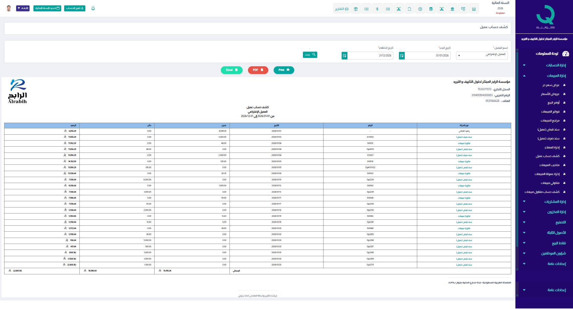Open the end date calendar icon
This screenshot has width=573, height=309.
point(345,56)
